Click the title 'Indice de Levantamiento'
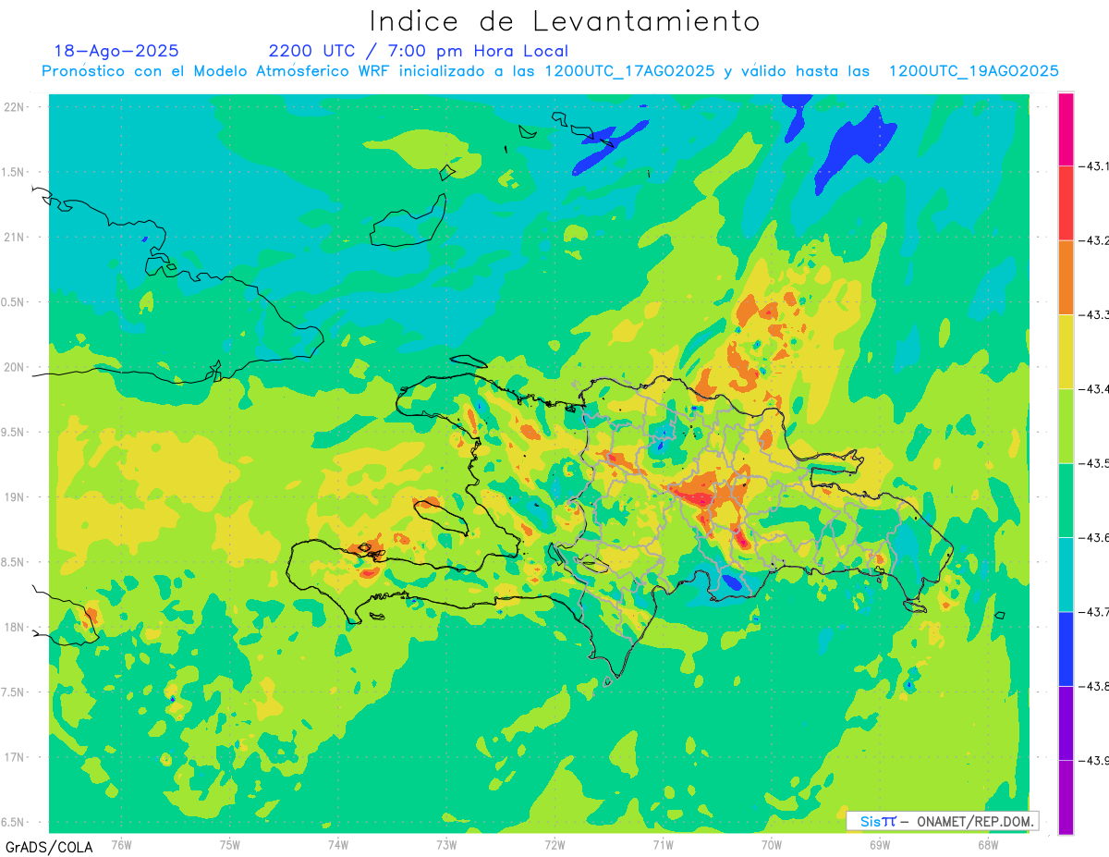Screen dimensions: 1109x857 (x=564, y=21)
